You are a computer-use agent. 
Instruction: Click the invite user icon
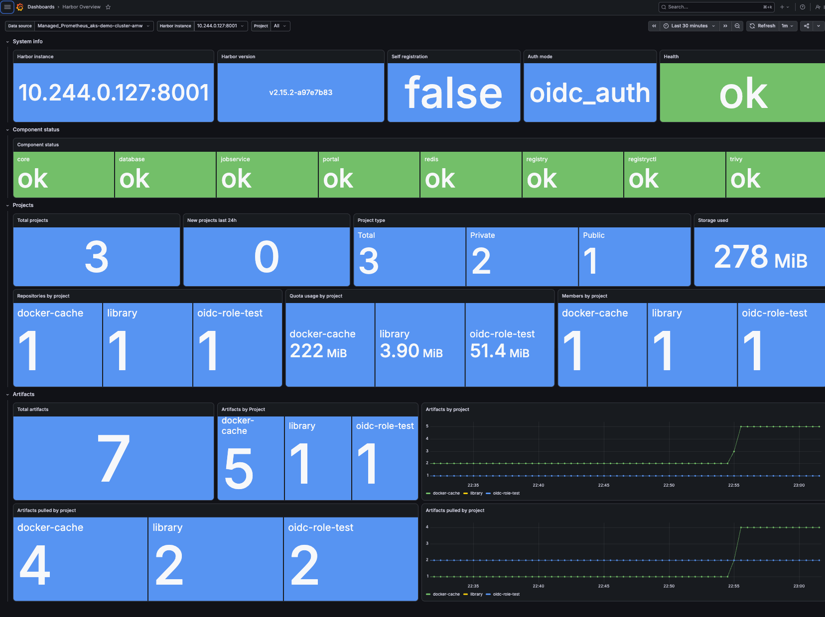818,7
